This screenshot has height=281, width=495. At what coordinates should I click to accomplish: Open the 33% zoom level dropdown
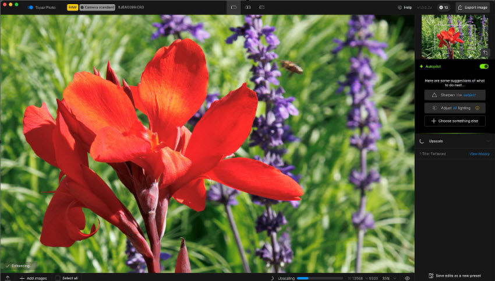[389, 278]
